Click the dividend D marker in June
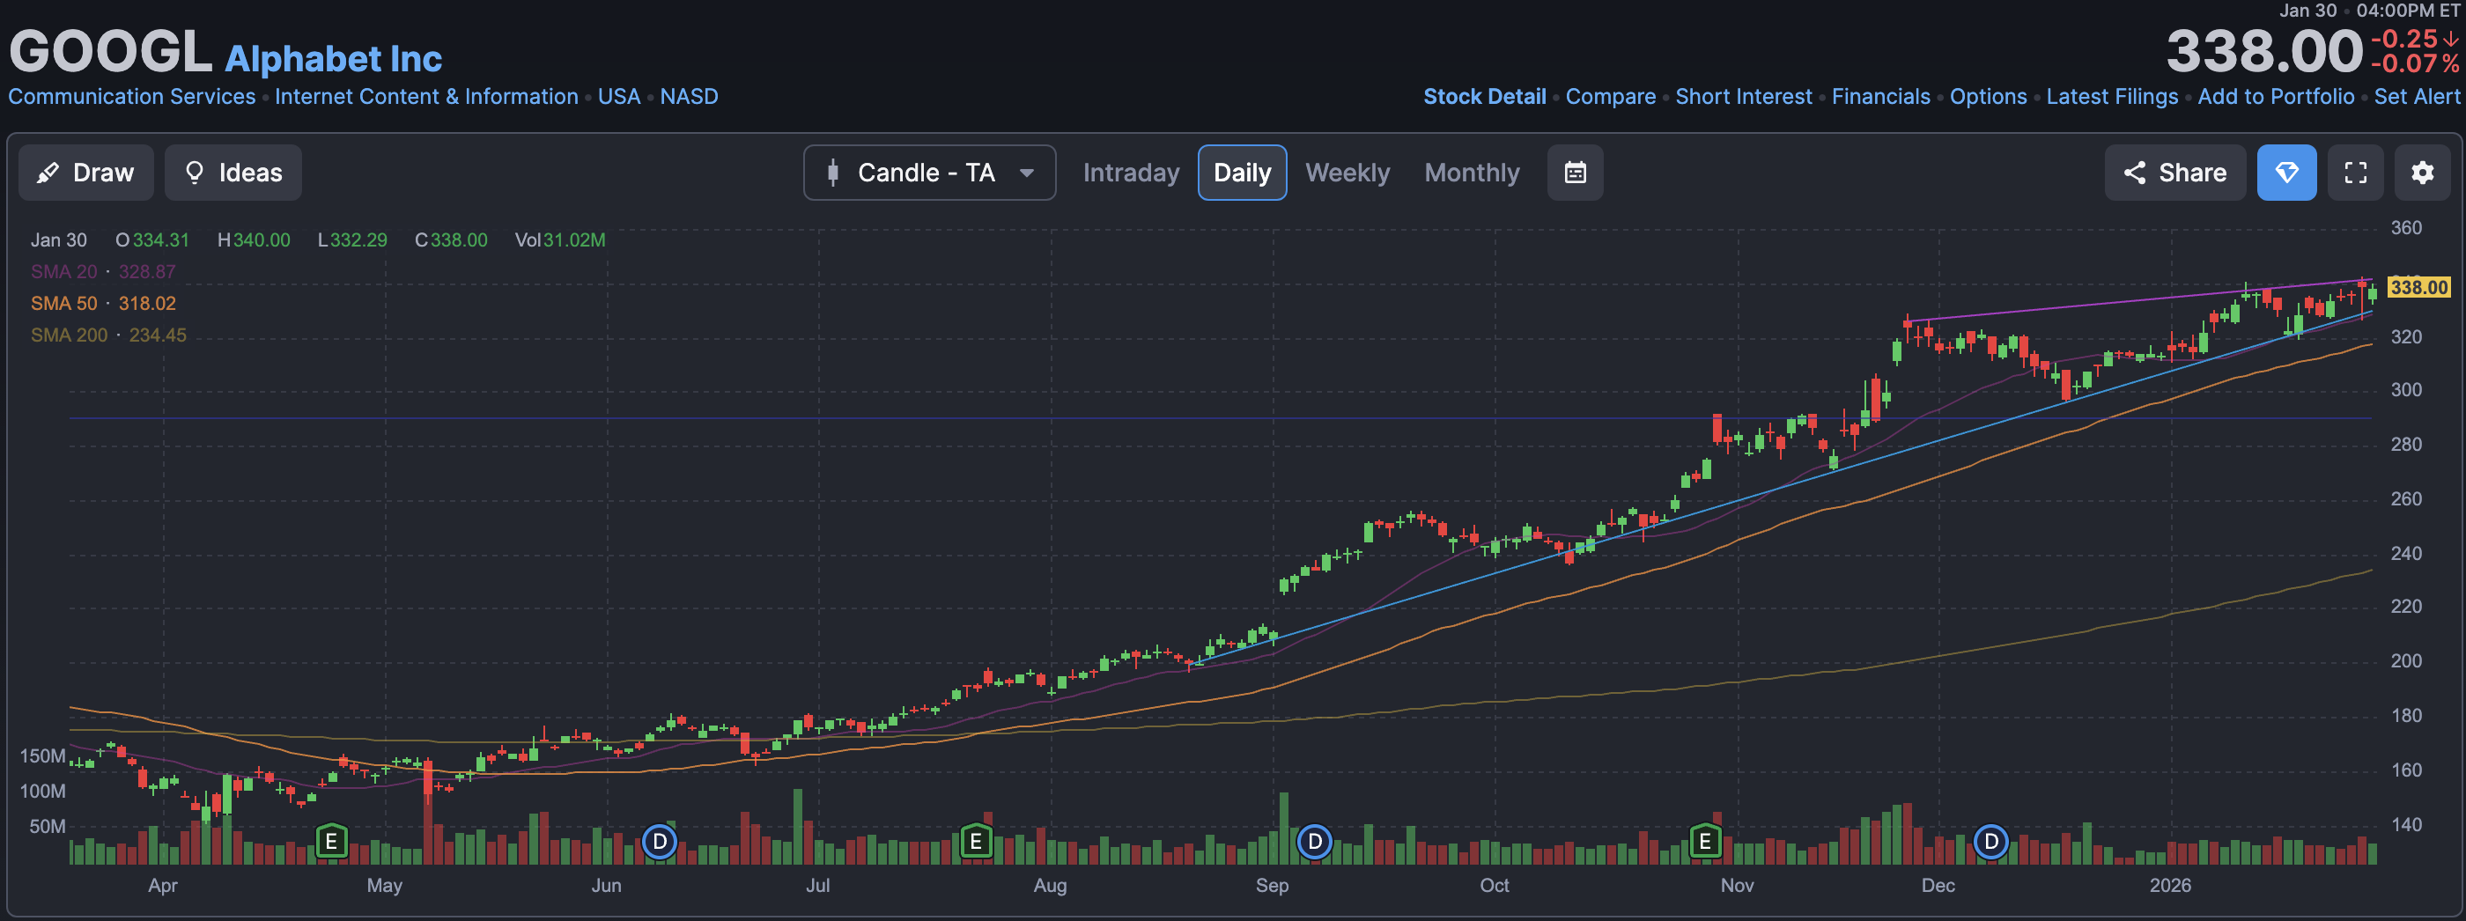Image resolution: width=2466 pixels, height=921 pixels. (x=659, y=842)
